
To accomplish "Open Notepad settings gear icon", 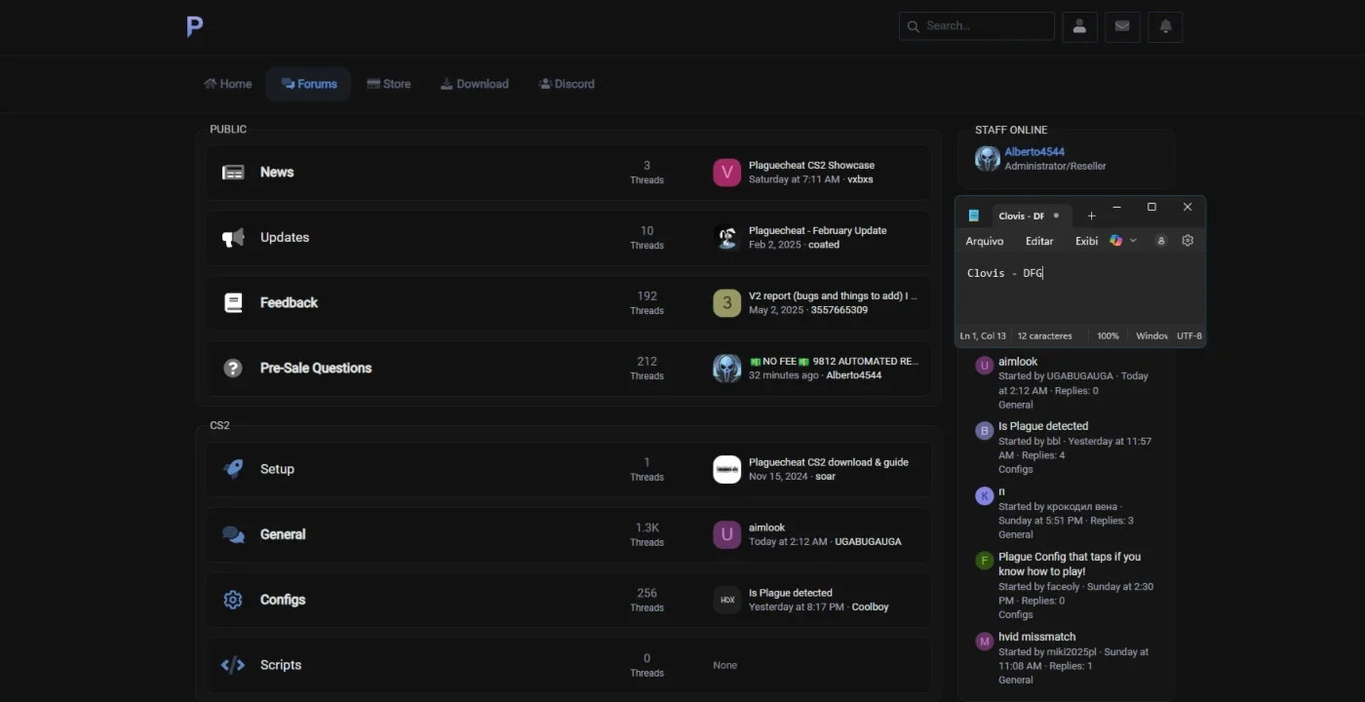I will click(1188, 241).
